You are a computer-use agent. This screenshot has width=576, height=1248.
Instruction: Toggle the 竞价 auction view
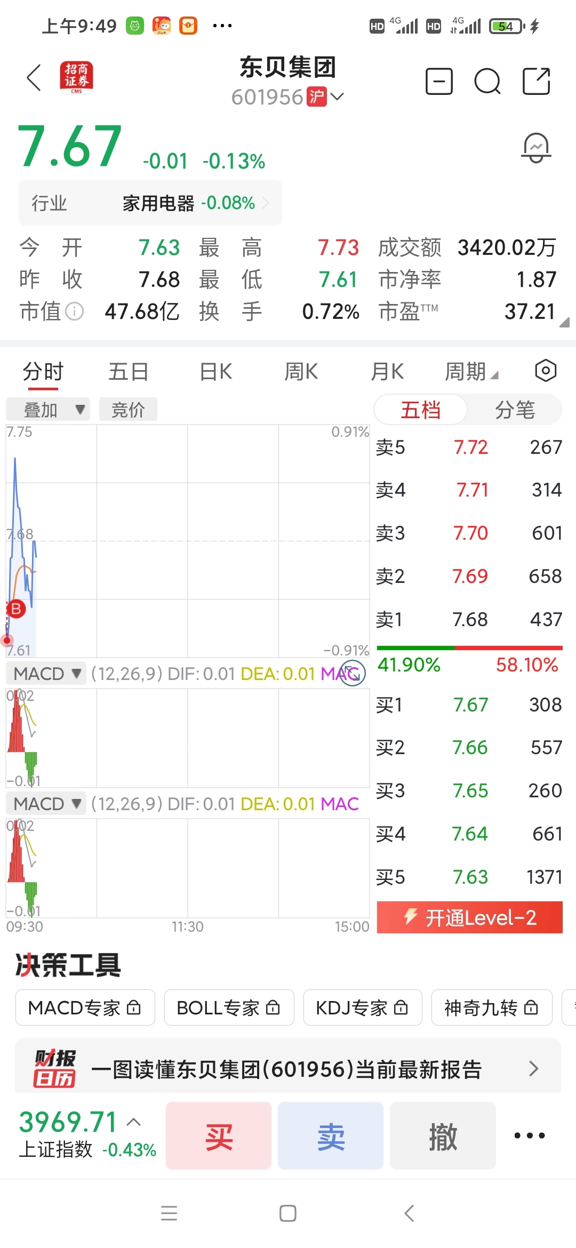(128, 409)
